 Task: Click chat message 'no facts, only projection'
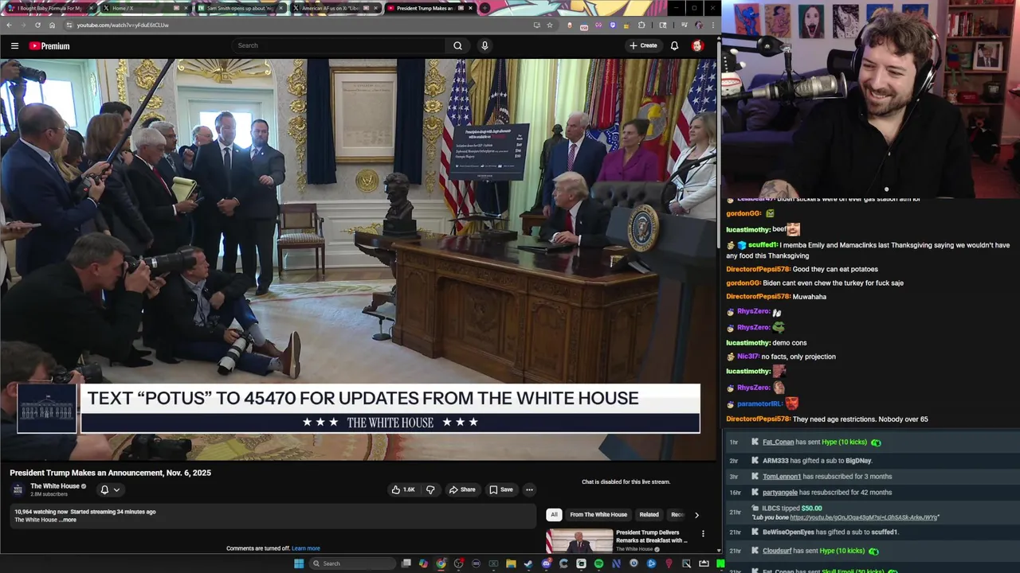click(798, 357)
